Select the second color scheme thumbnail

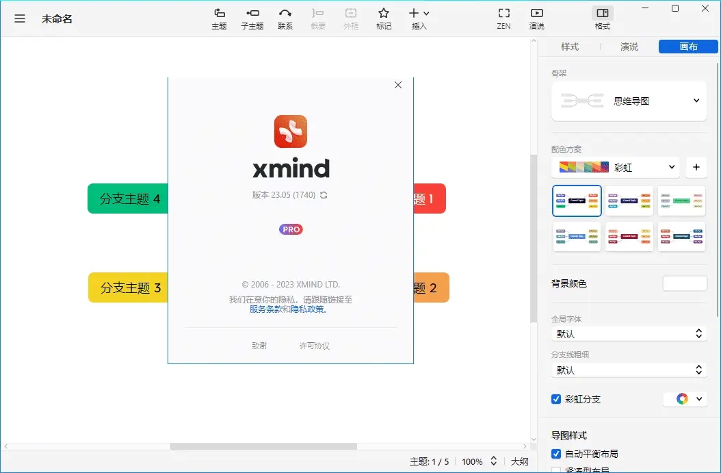629,201
